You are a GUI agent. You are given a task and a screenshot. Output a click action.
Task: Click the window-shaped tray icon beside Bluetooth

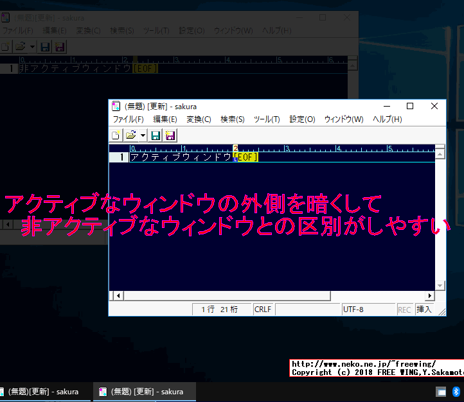tap(441, 392)
